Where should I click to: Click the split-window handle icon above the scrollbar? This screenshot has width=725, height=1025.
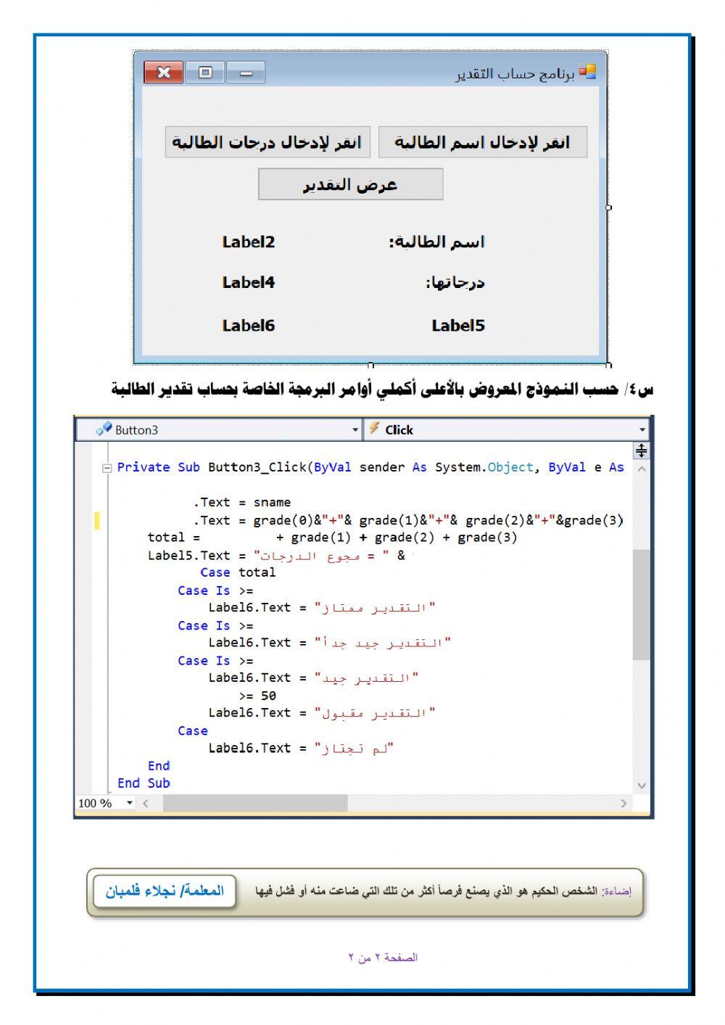pyautogui.click(x=641, y=450)
